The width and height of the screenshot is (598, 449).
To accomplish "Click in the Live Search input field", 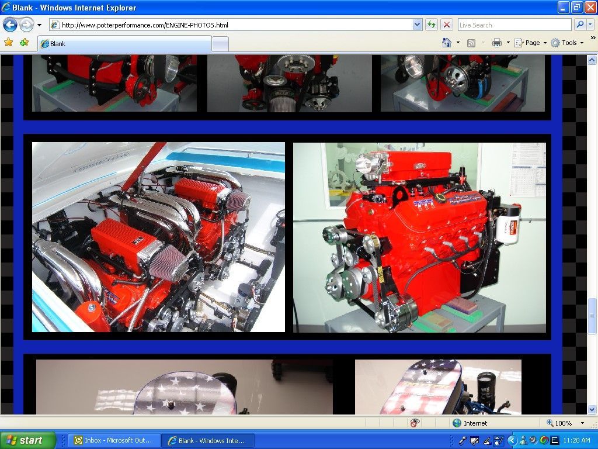I will (x=513, y=25).
